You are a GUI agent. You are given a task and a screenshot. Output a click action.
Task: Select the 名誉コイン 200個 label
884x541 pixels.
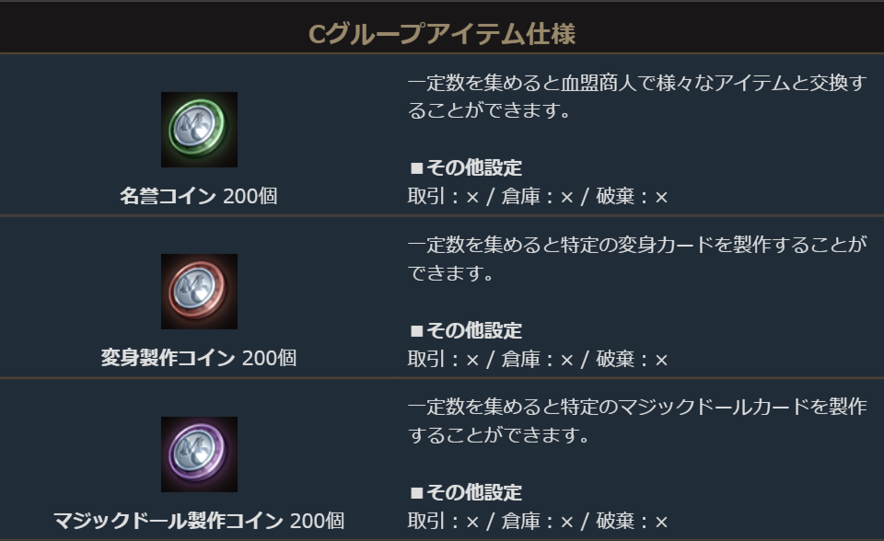pos(199,196)
